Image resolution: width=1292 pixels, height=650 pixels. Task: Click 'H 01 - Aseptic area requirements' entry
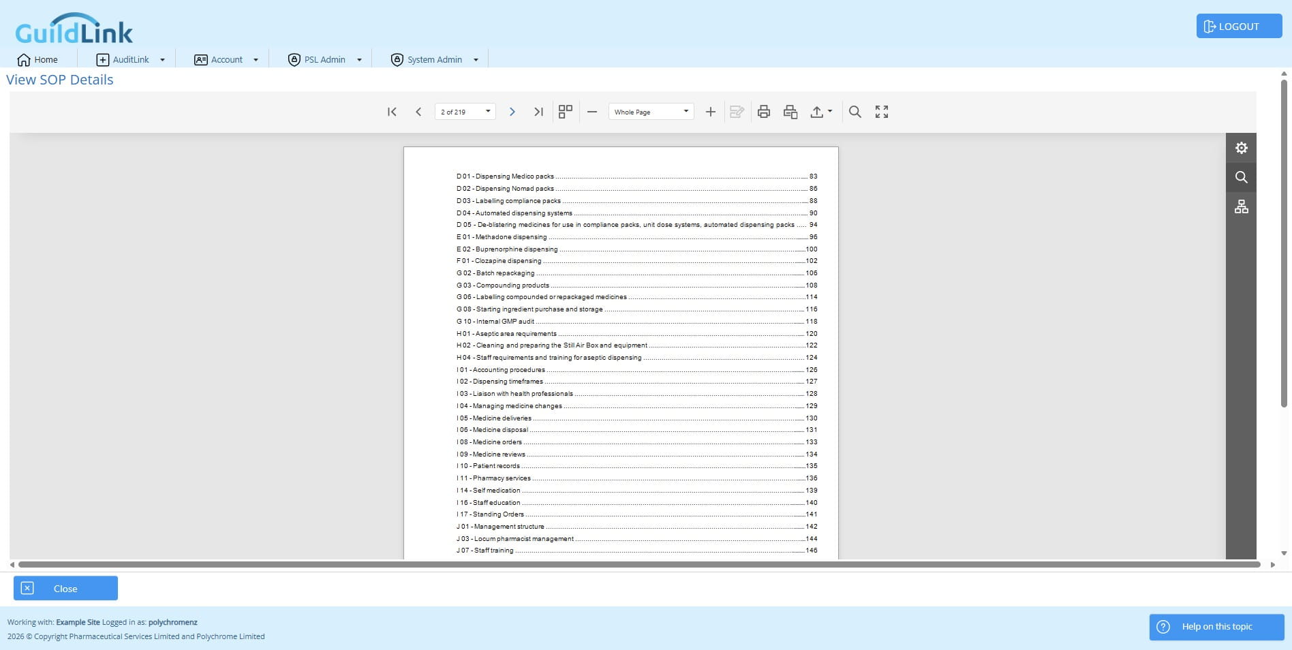(636, 333)
